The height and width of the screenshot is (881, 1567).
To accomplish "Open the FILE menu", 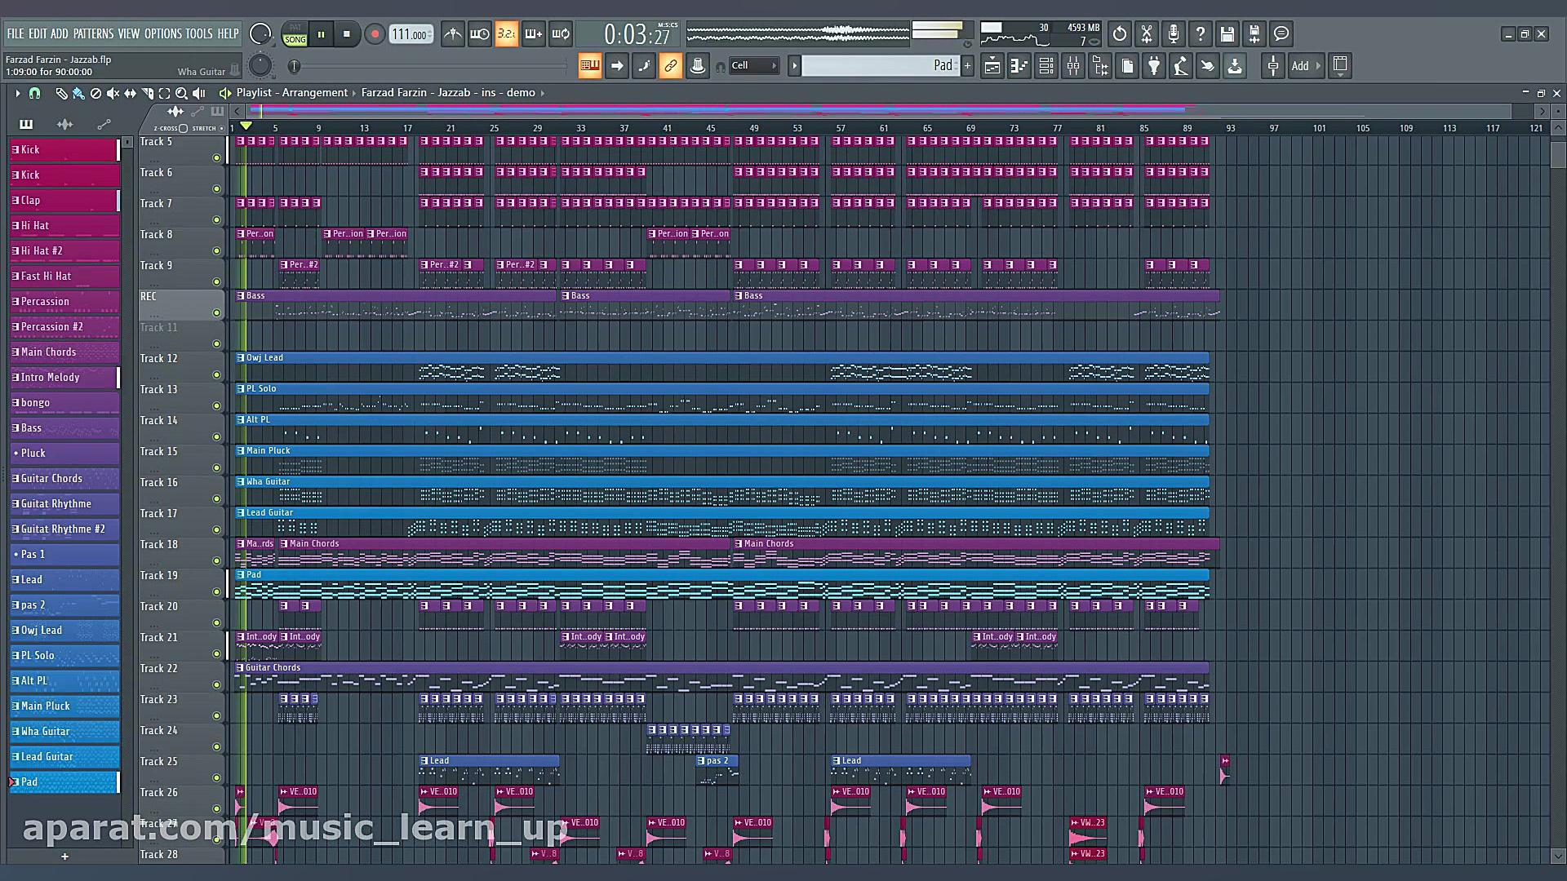I will [x=16, y=33].
